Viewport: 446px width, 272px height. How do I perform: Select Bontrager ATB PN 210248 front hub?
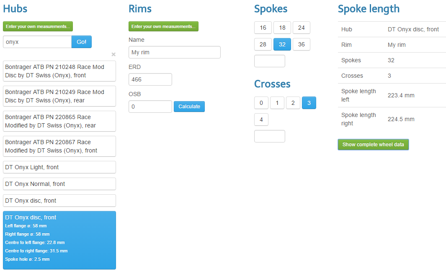59,71
